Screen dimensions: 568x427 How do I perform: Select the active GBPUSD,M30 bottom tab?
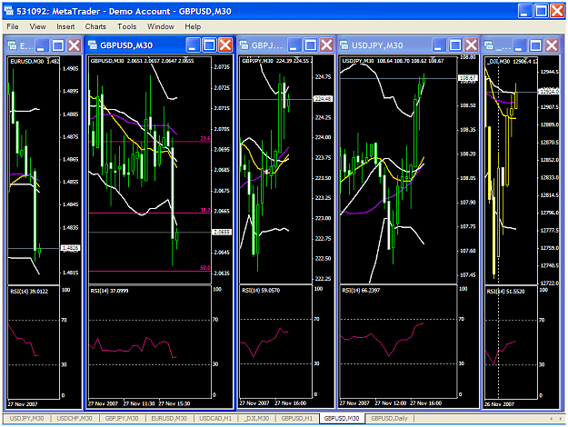pos(342,418)
